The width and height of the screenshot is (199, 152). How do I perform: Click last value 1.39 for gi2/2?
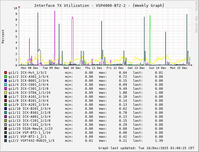[x=159, y=141]
